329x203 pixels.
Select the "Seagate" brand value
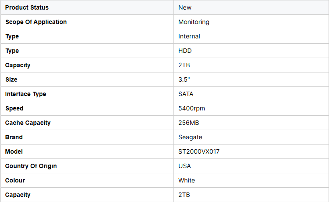coord(190,137)
